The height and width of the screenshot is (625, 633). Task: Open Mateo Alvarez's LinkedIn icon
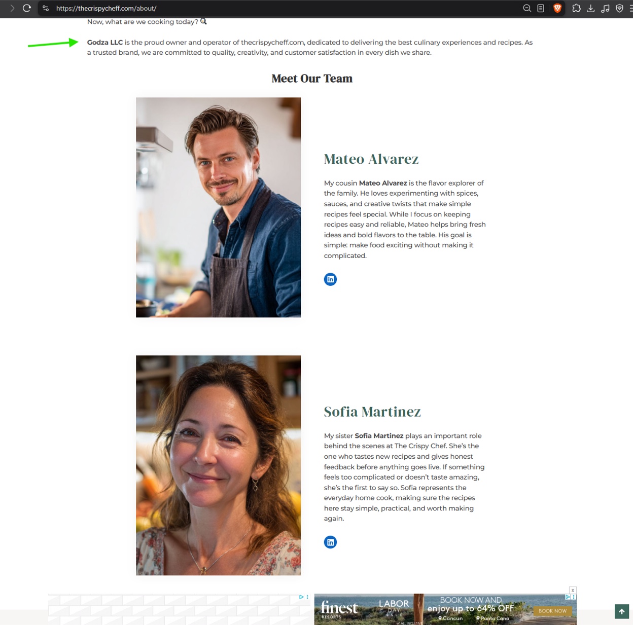330,279
